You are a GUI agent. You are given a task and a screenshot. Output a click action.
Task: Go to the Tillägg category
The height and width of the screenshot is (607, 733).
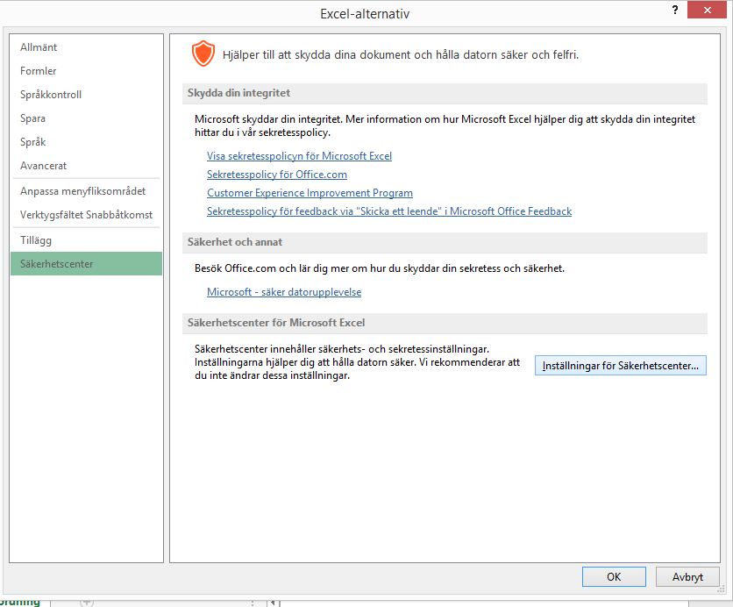(86, 240)
